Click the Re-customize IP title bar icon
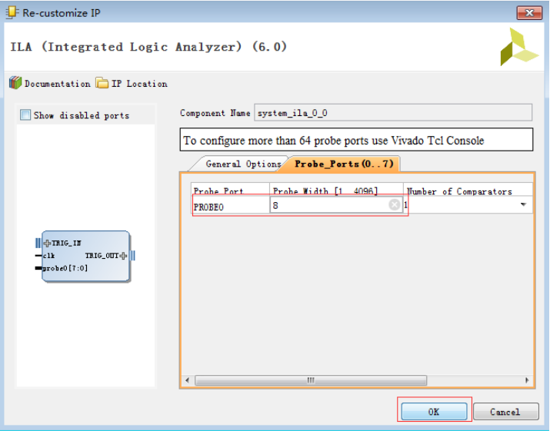This screenshot has width=550, height=431. point(12,12)
